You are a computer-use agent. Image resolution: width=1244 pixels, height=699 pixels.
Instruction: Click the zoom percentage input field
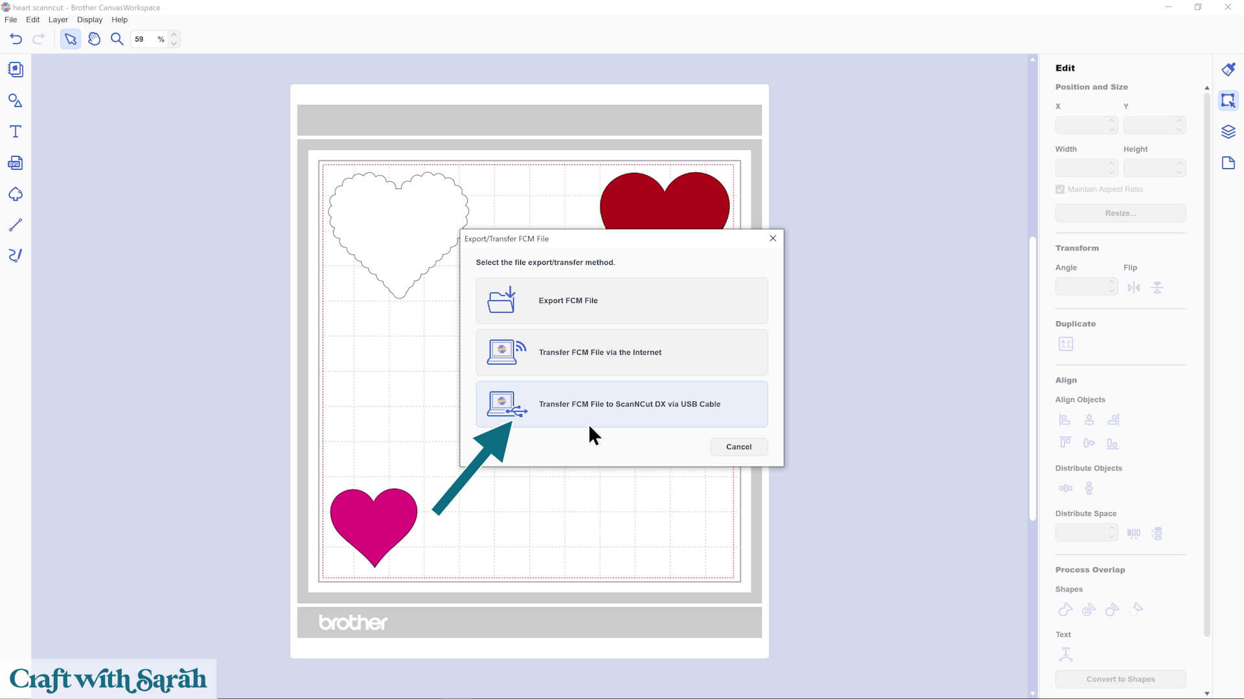point(144,39)
